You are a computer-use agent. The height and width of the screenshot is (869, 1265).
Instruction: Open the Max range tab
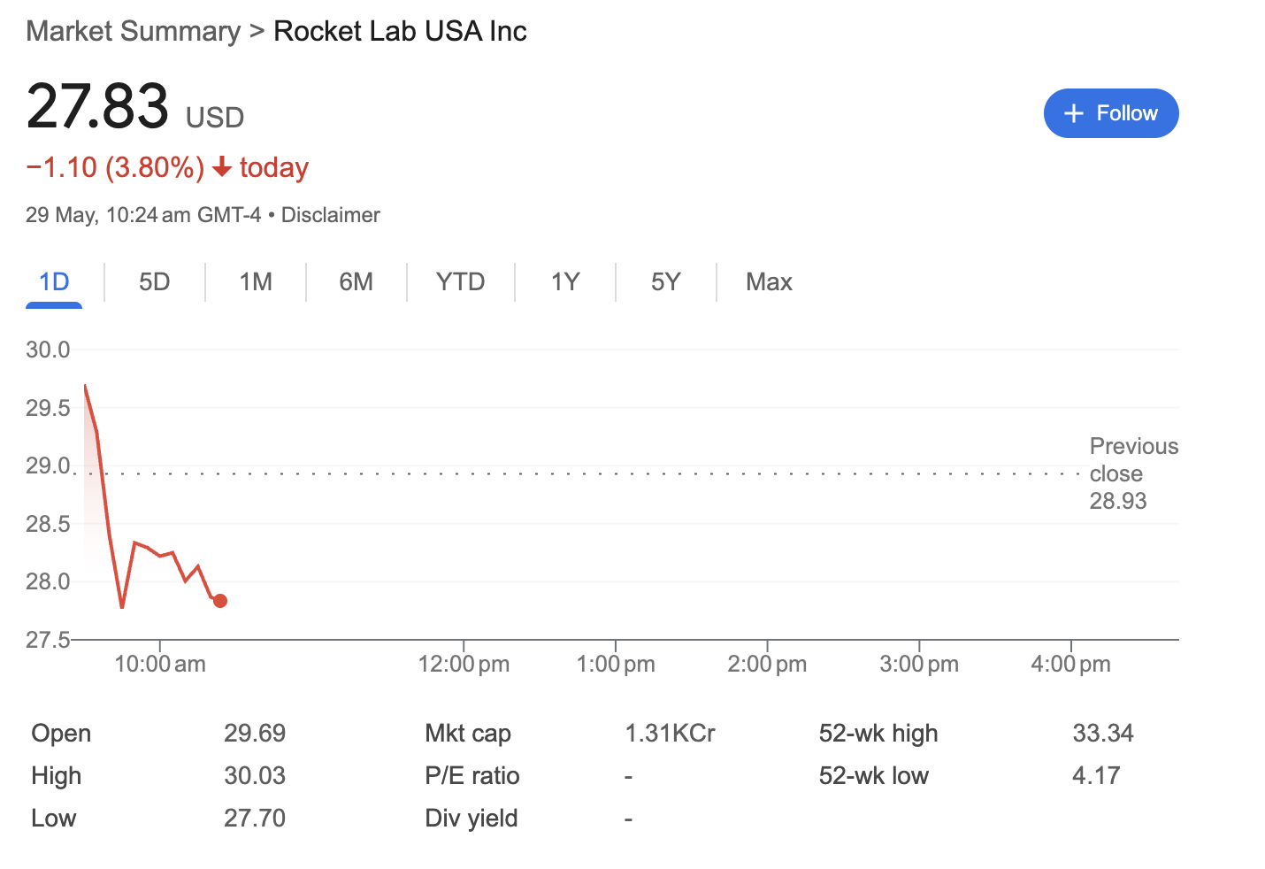pyautogui.click(x=769, y=281)
